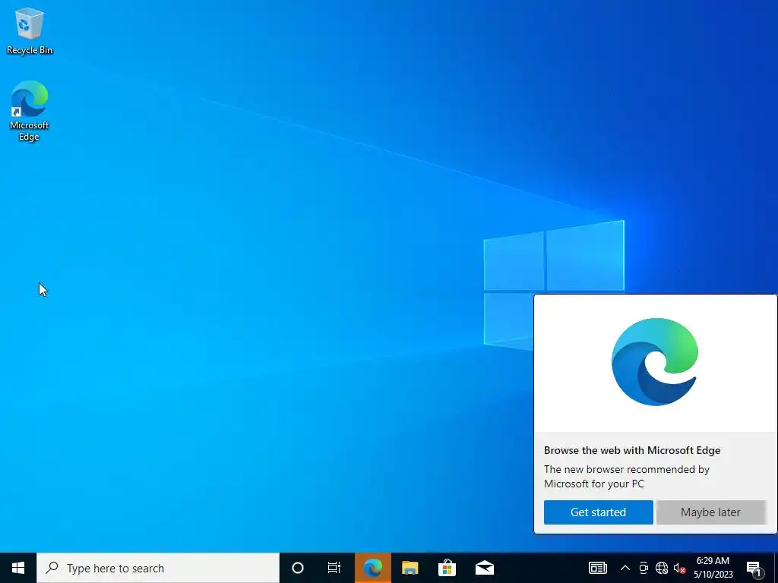Open Microsoft Store from the taskbar
778x583 pixels.
(x=447, y=568)
